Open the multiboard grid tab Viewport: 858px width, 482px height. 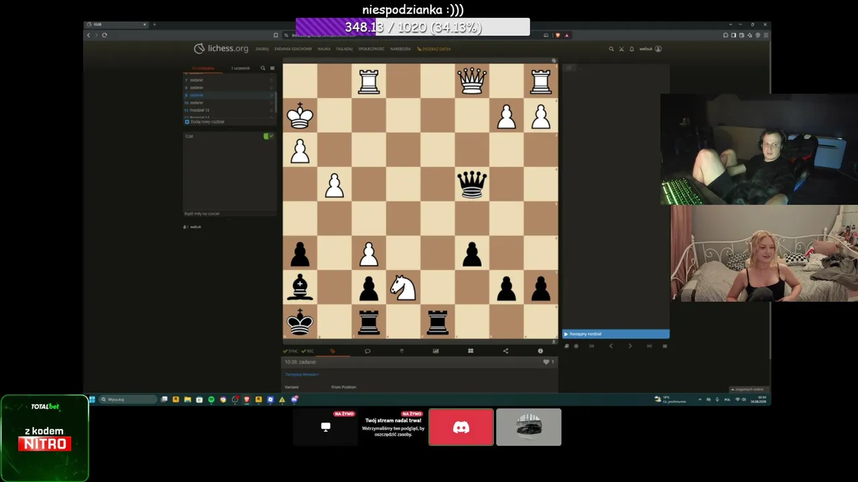click(x=471, y=351)
